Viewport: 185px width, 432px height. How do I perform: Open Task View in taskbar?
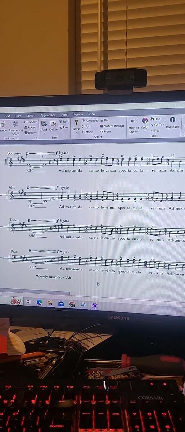tap(28, 302)
